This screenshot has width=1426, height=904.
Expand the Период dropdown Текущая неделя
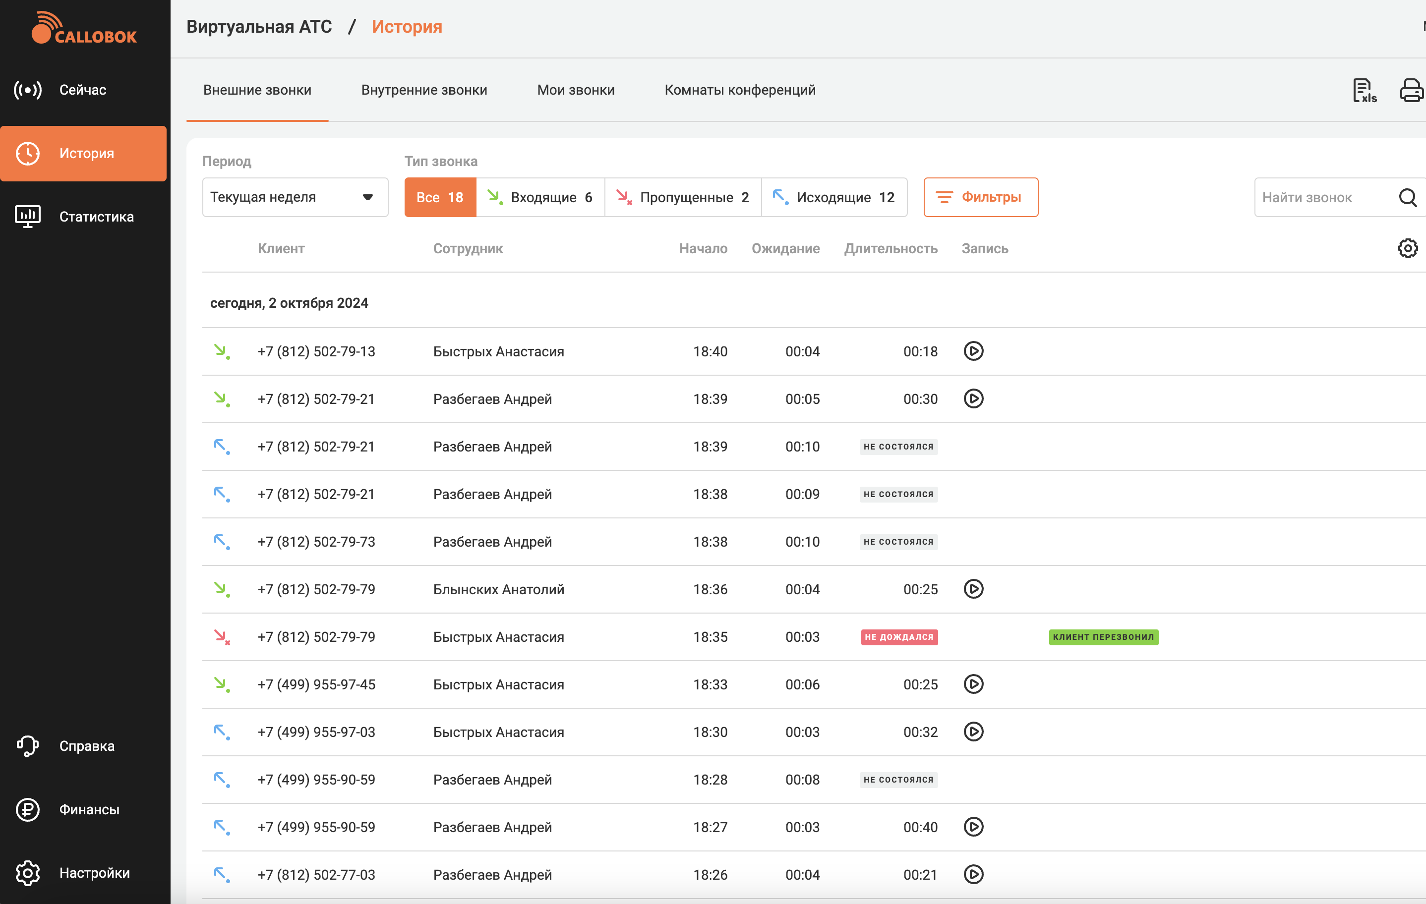[x=295, y=197]
